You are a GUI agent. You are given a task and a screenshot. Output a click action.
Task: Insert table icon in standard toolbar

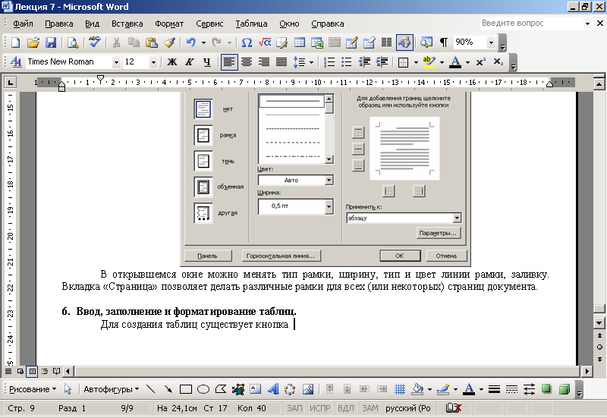coord(300,42)
